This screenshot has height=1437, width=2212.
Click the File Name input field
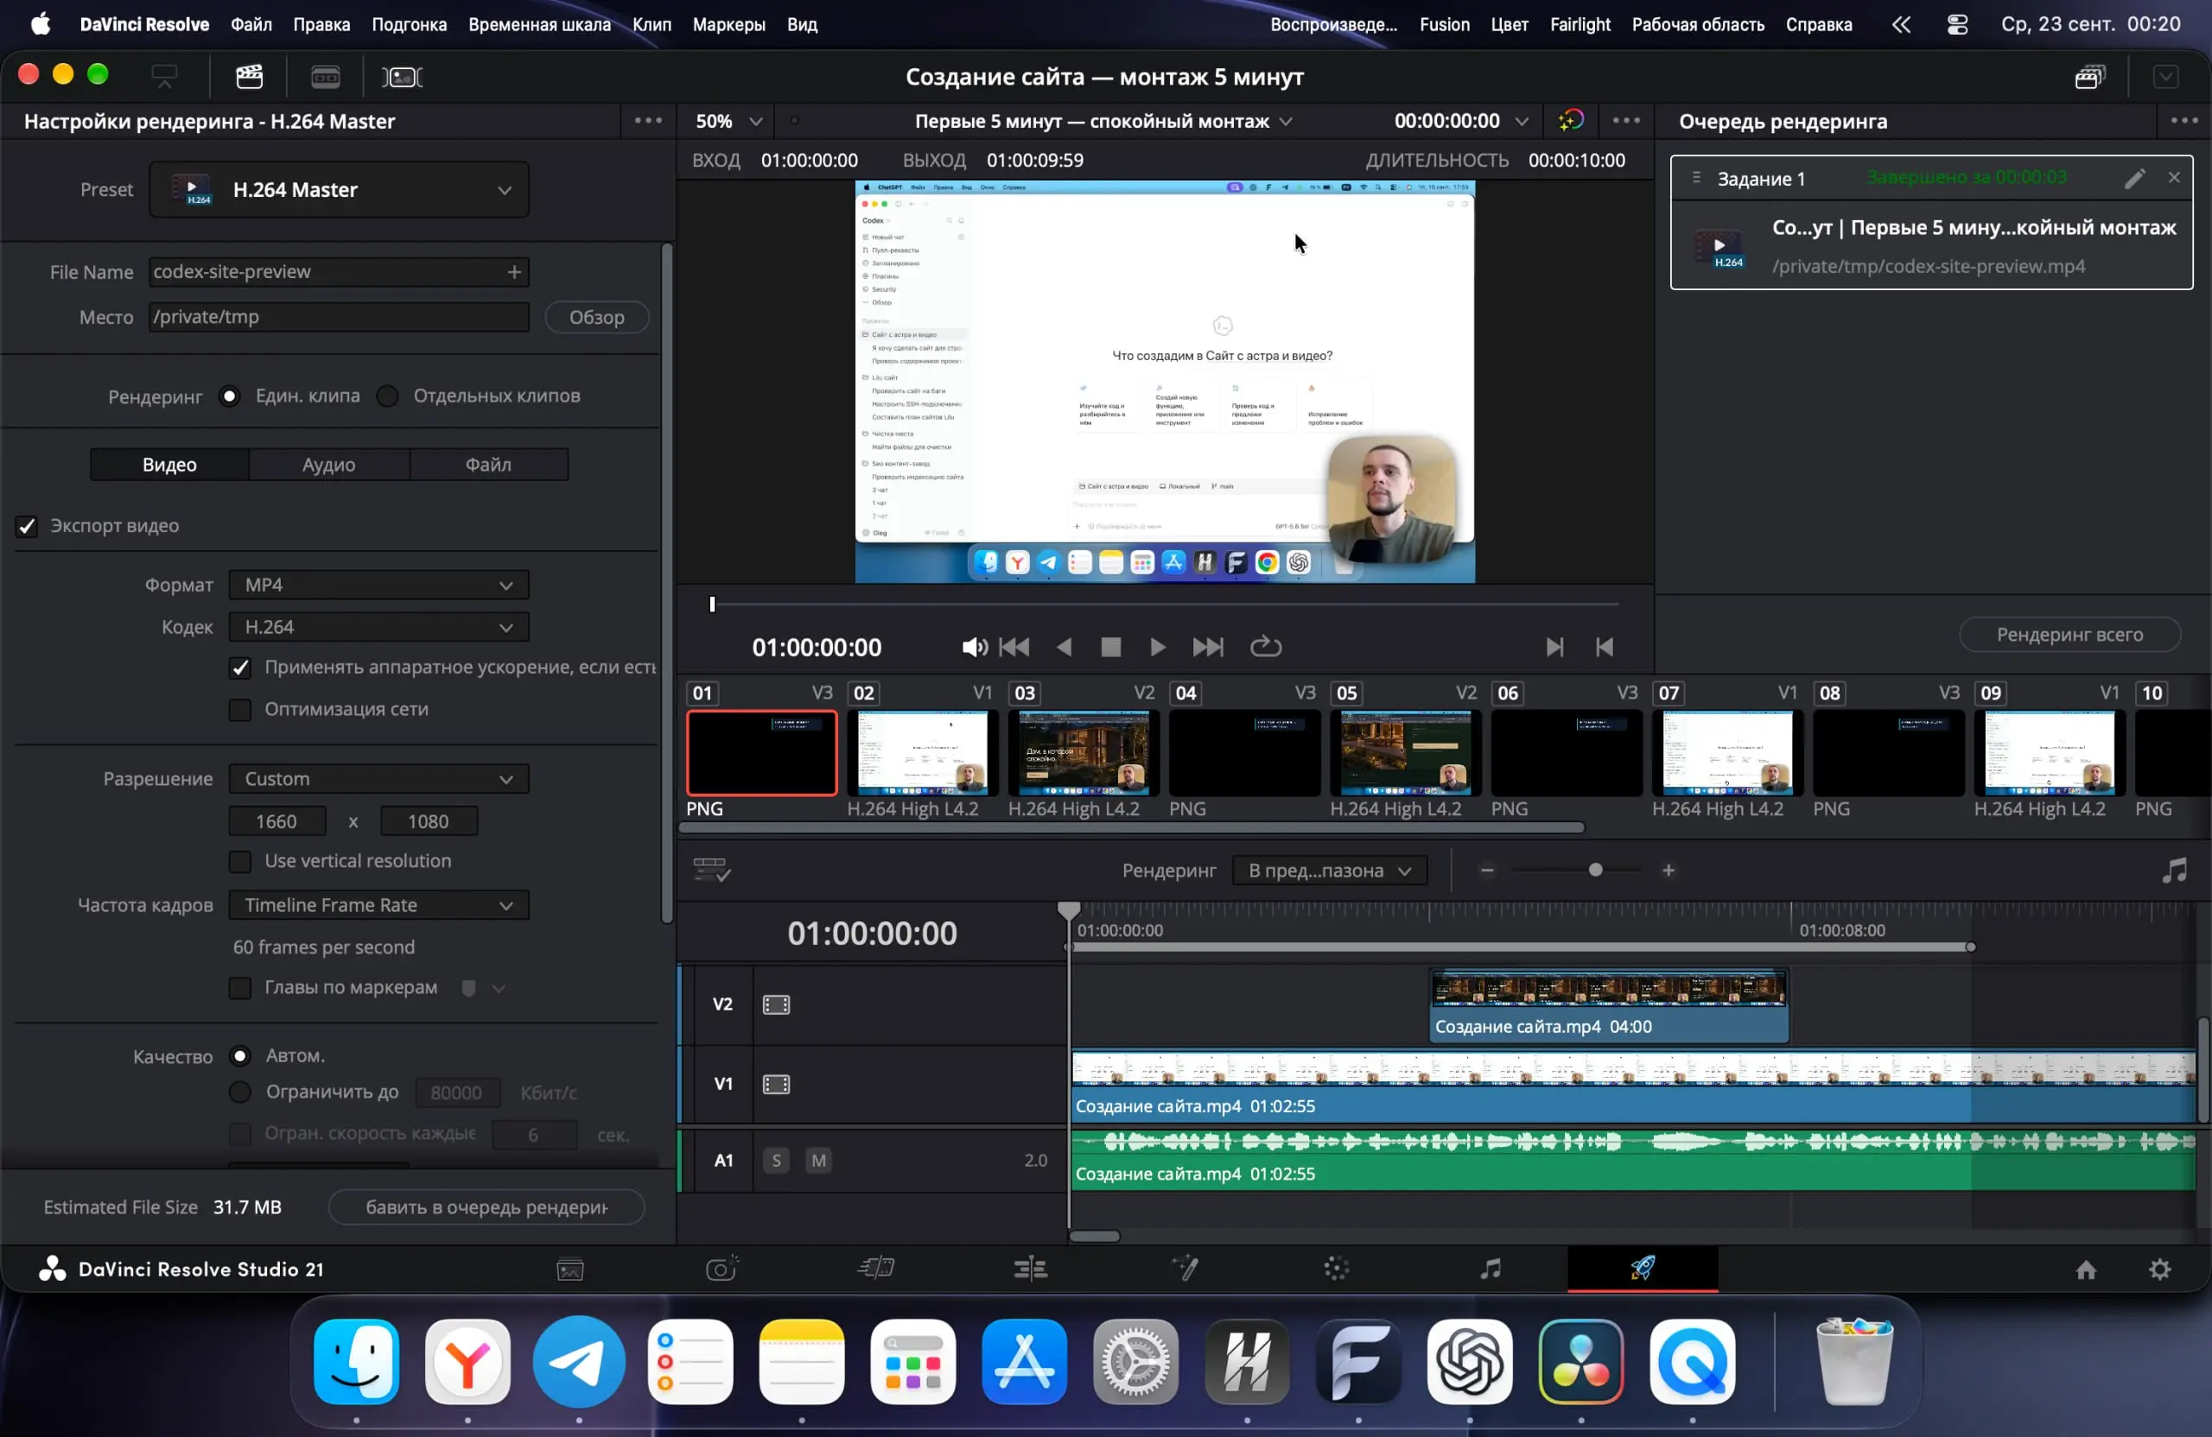(340, 271)
